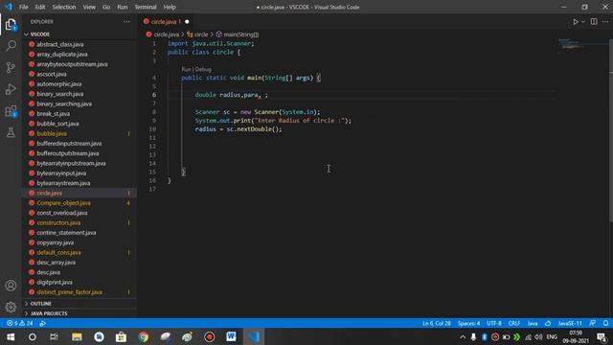This screenshot has width=613, height=345.
Task: Open the Manage gear in activity bar
Action: (11, 307)
